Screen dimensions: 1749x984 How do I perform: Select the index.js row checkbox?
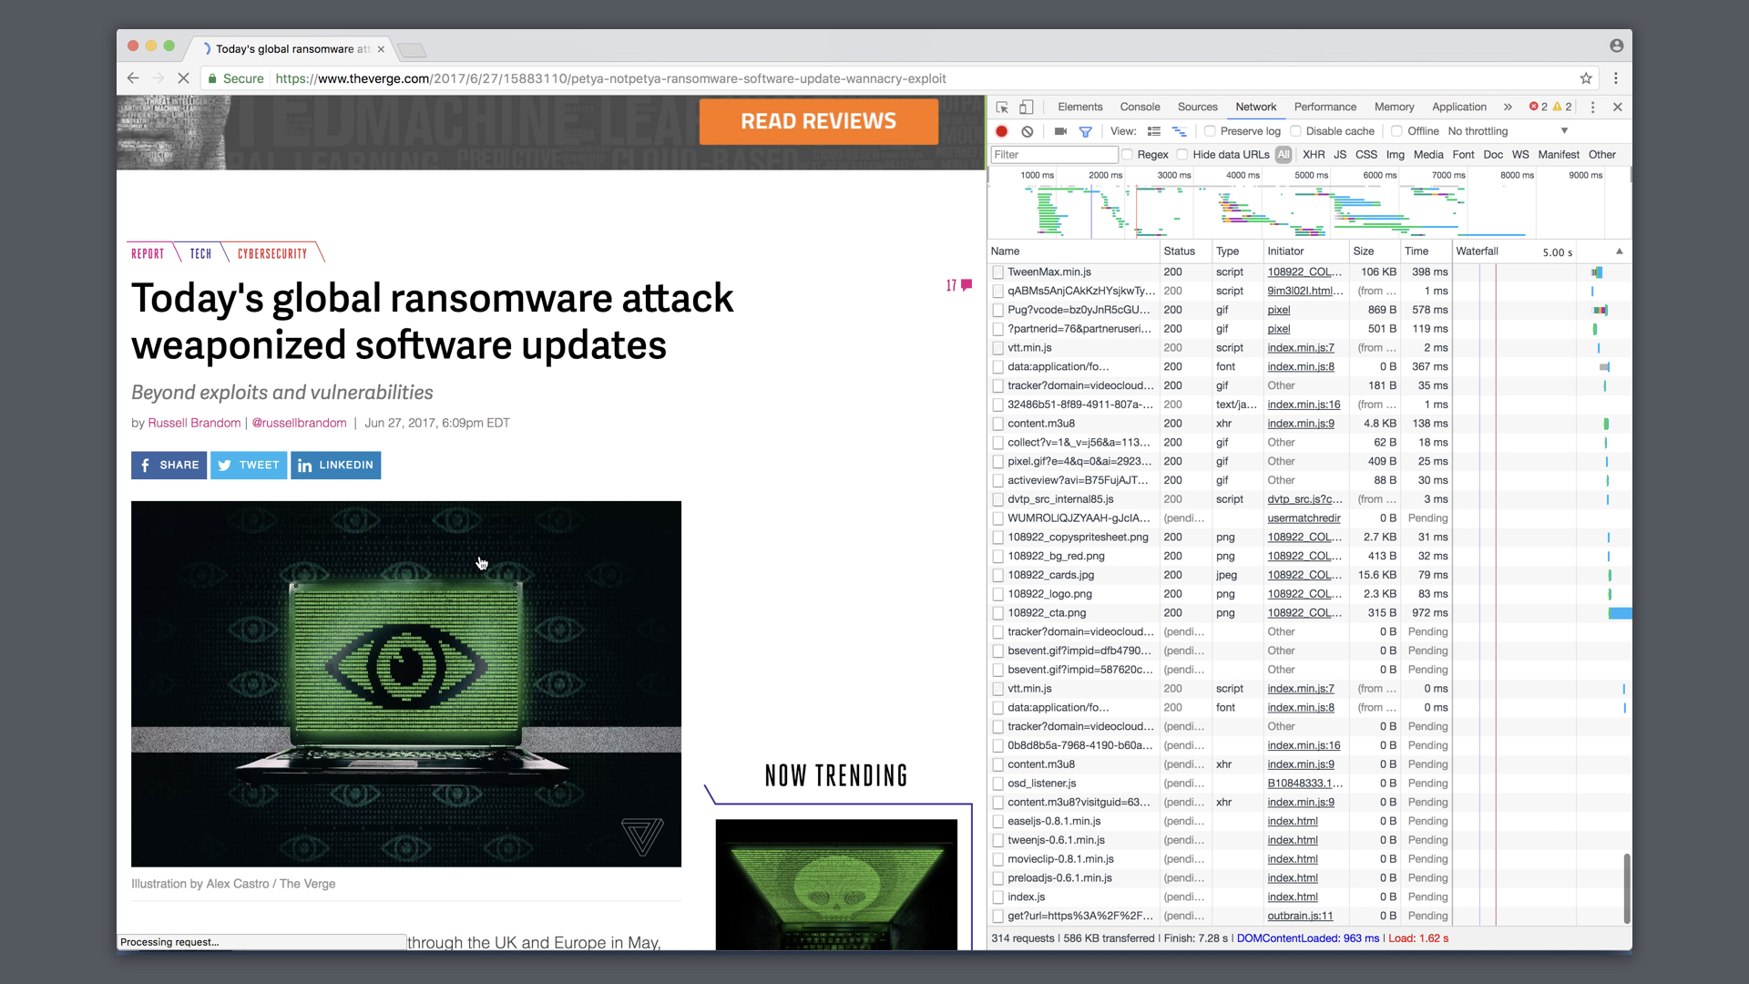pos(998,897)
